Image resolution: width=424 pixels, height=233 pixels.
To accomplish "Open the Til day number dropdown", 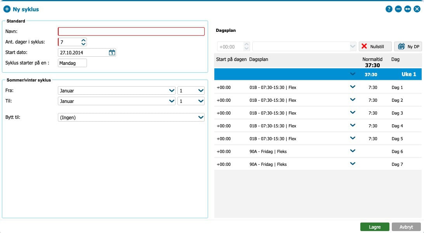I will tap(191, 101).
